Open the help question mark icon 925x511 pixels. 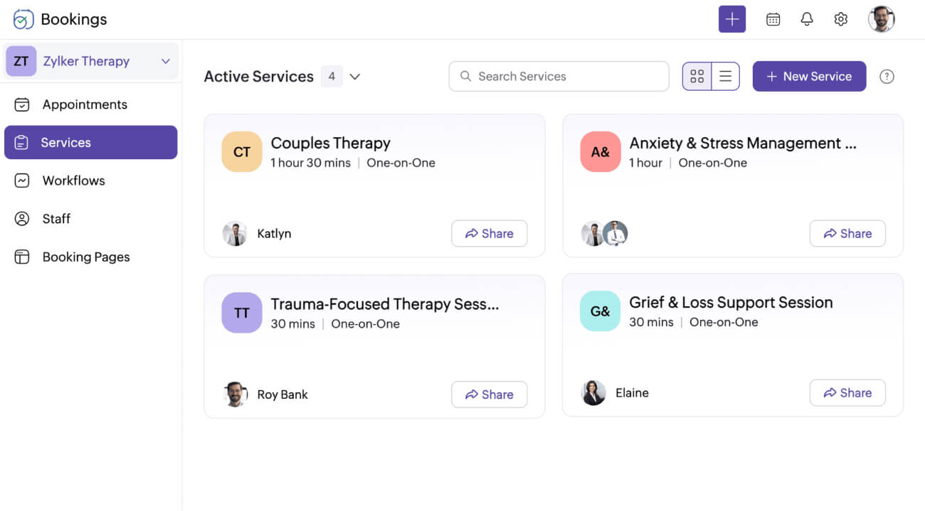point(887,76)
